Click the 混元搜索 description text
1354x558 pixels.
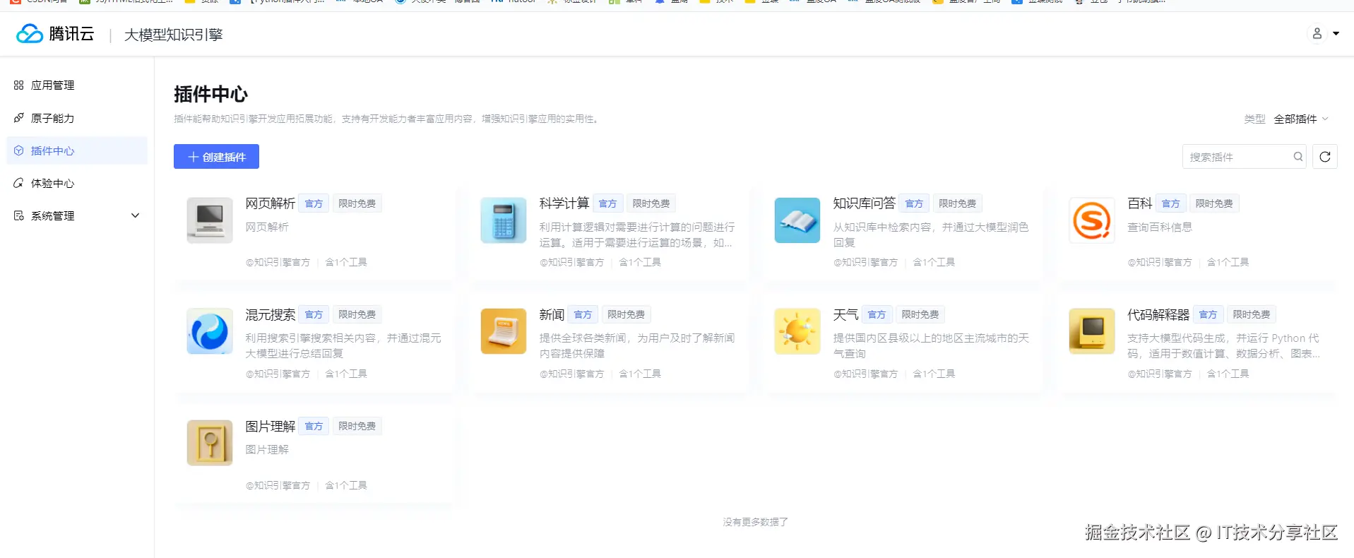[x=343, y=345]
